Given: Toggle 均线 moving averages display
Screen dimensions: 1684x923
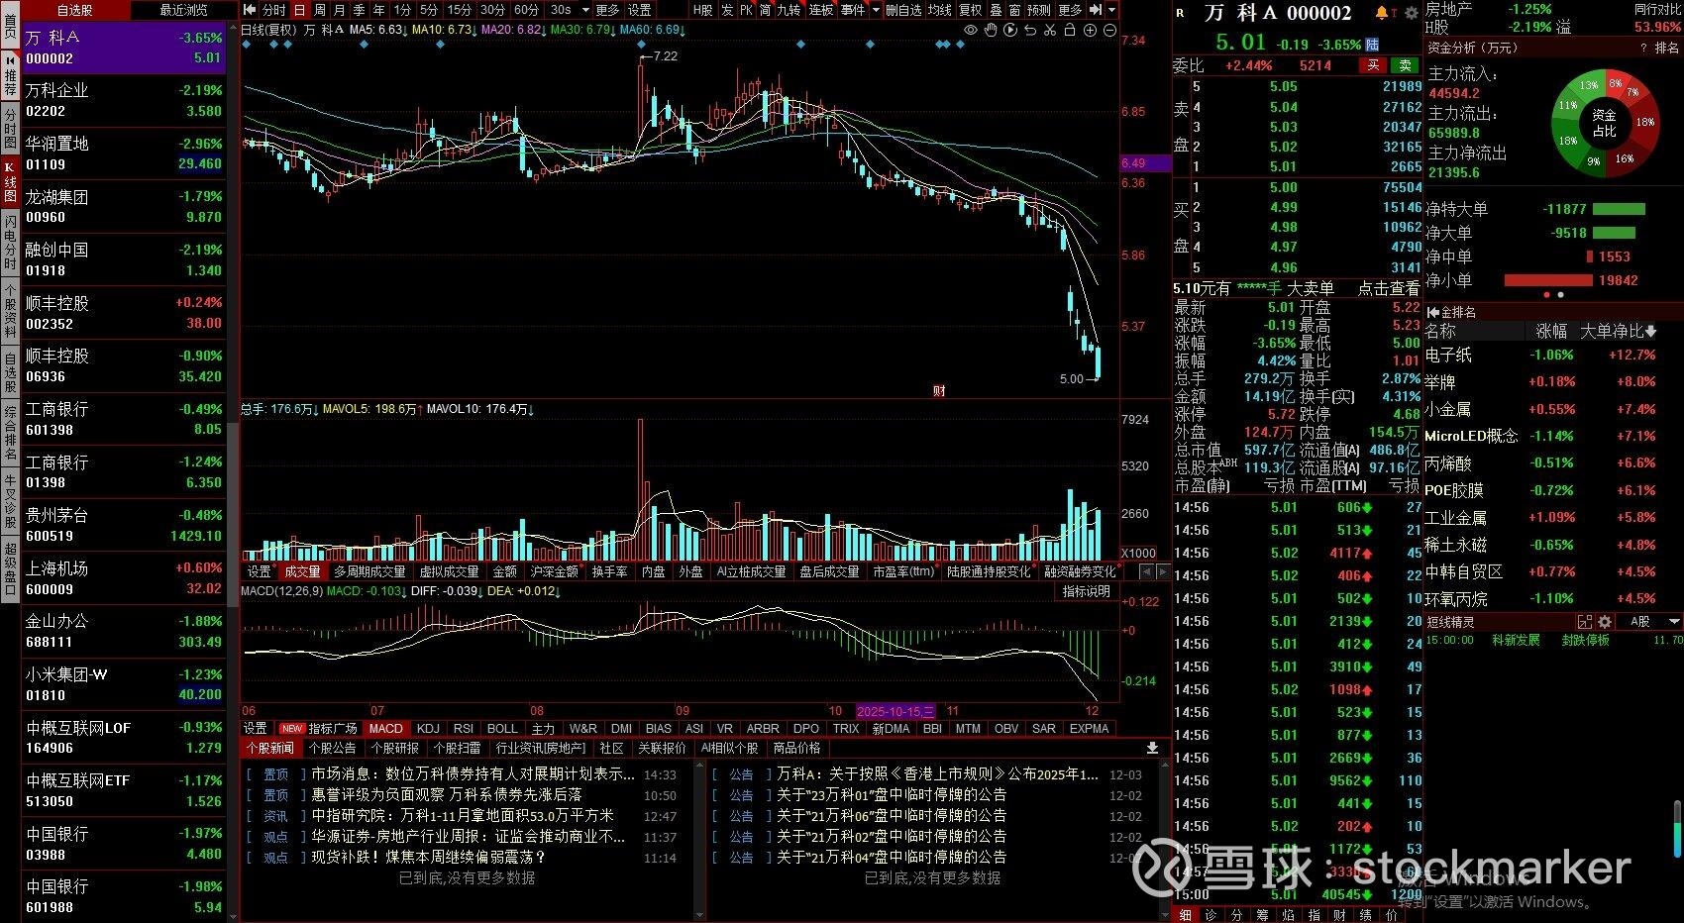Looking at the screenshot, I should pyautogui.click(x=940, y=10).
